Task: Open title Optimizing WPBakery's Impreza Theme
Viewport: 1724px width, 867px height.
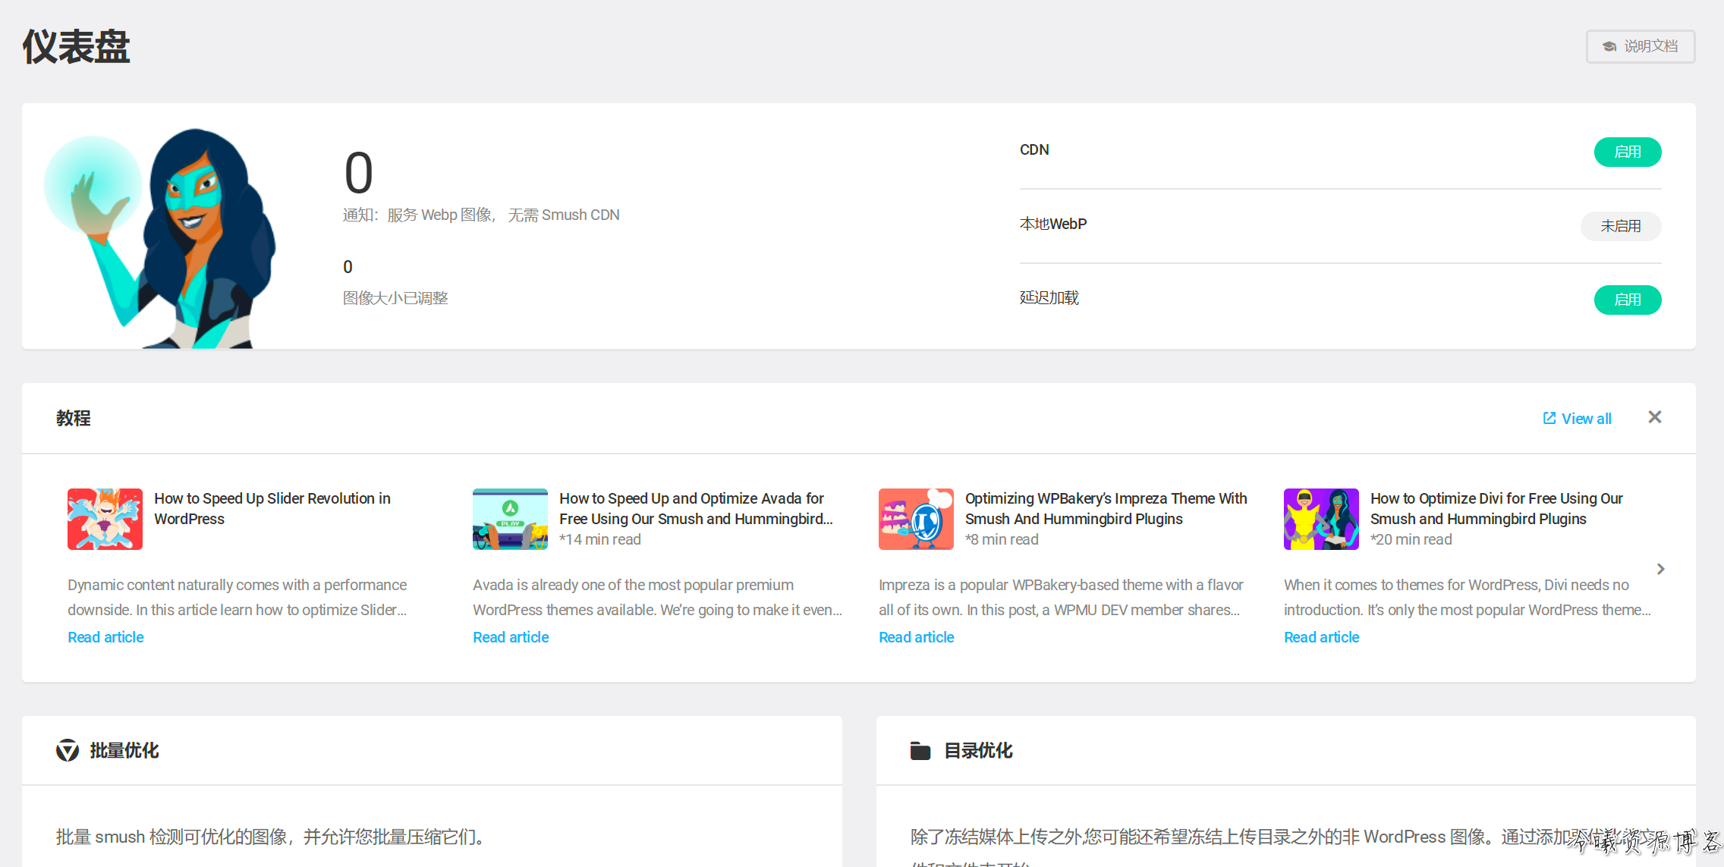Action: coord(1106,508)
